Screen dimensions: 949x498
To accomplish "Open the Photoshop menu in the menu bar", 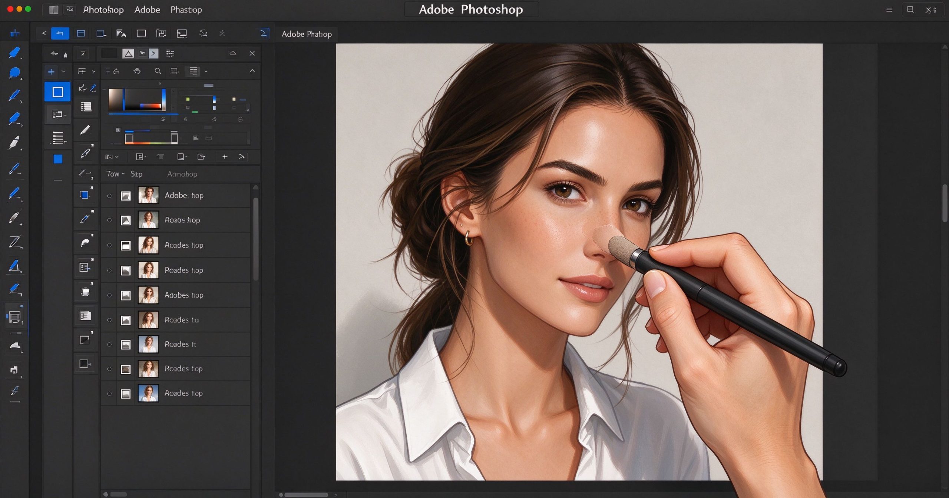I will click(103, 10).
